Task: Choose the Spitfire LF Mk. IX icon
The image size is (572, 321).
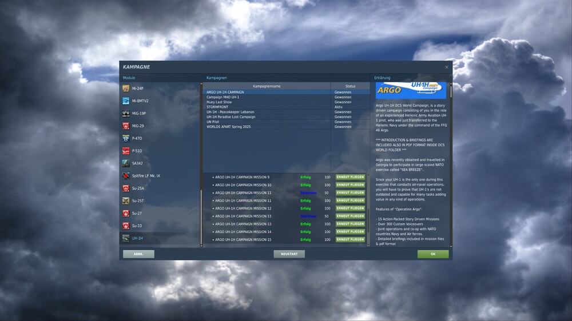Action: 126,175
